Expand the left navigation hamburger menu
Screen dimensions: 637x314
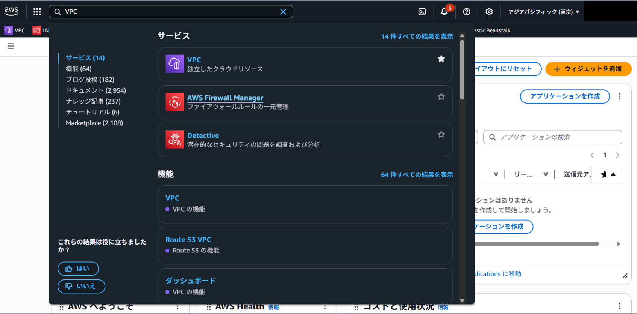click(11, 46)
